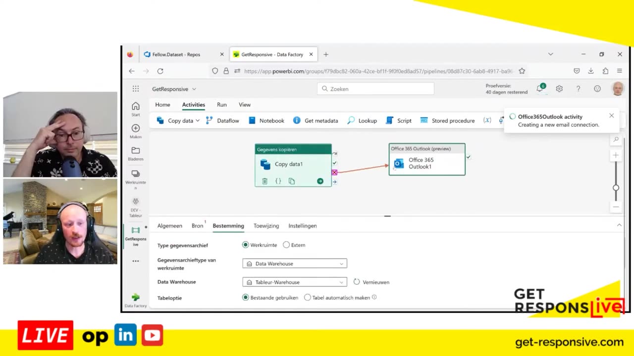Open the app launcher grid icon

136,89
